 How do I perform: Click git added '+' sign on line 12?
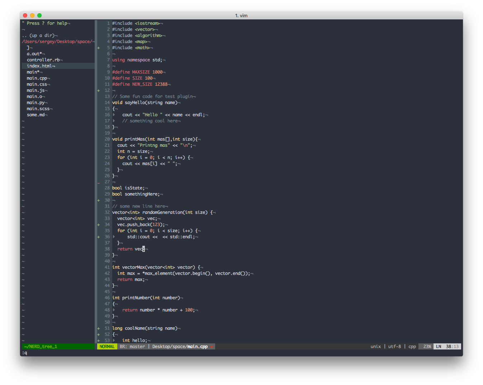pos(99,90)
